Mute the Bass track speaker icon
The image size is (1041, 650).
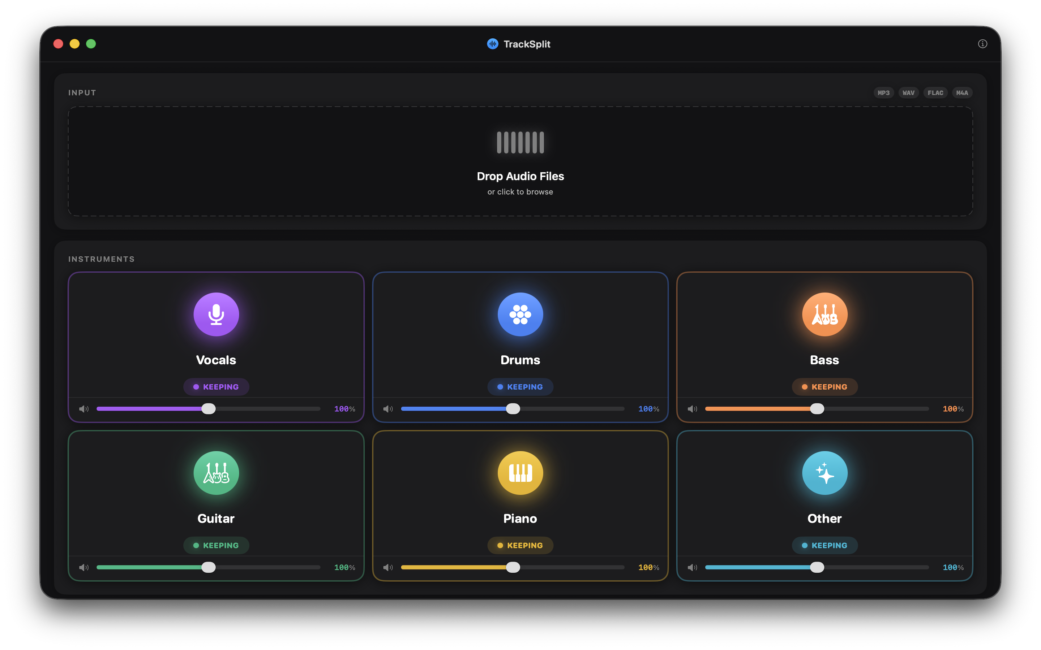[693, 409]
